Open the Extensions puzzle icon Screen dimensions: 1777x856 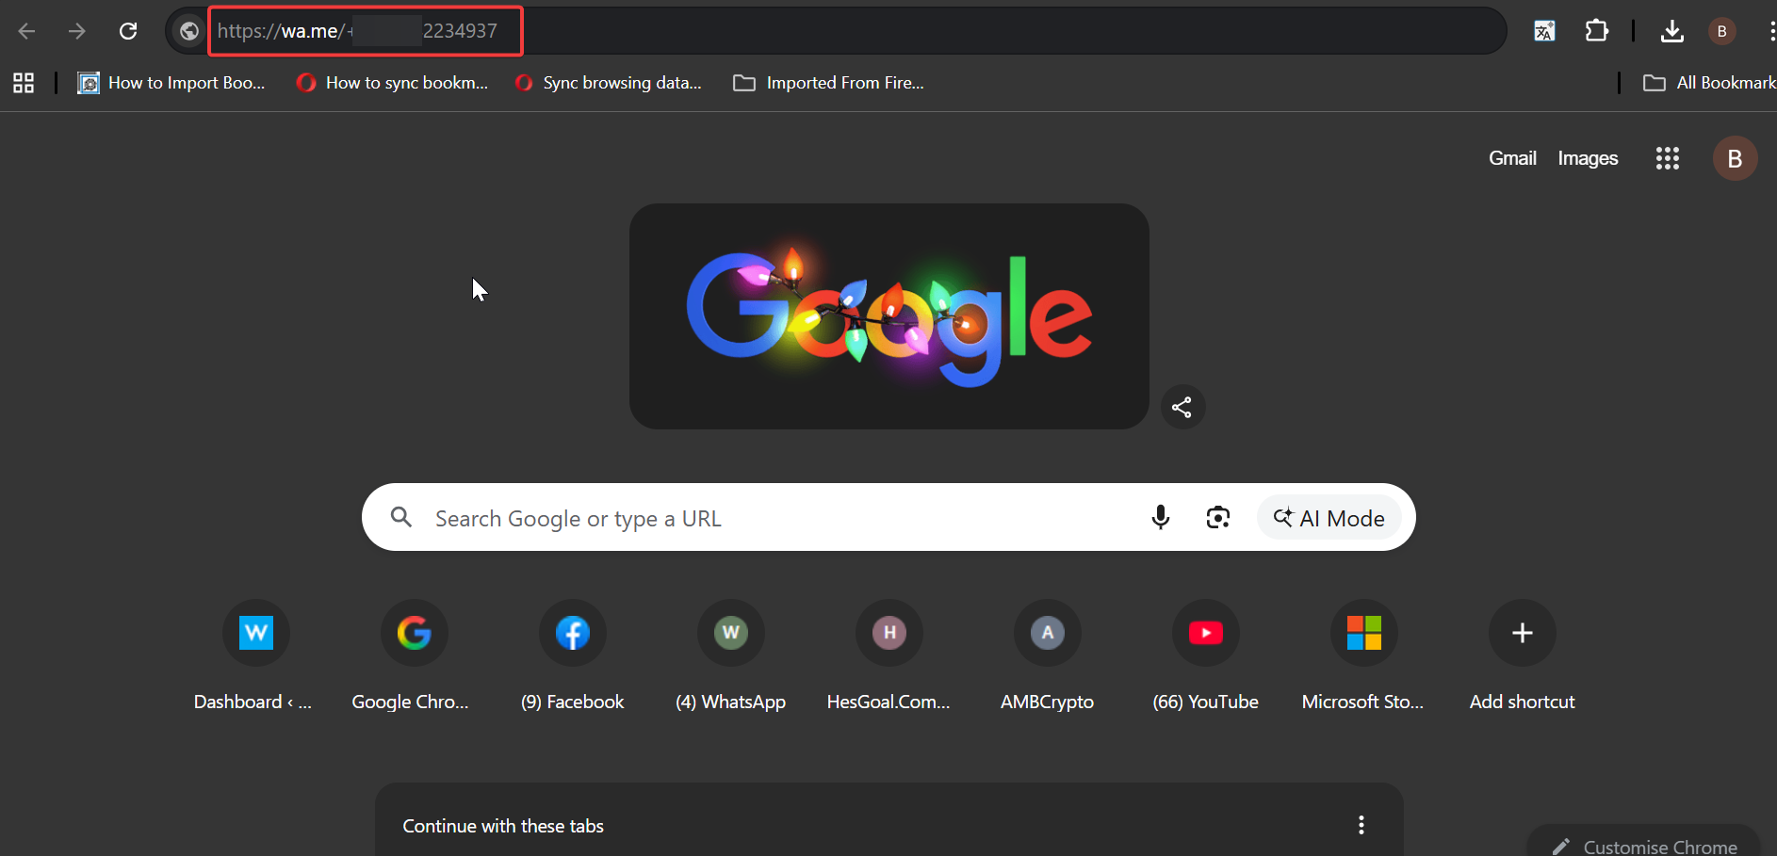pyautogui.click(x=1597, y=31)
